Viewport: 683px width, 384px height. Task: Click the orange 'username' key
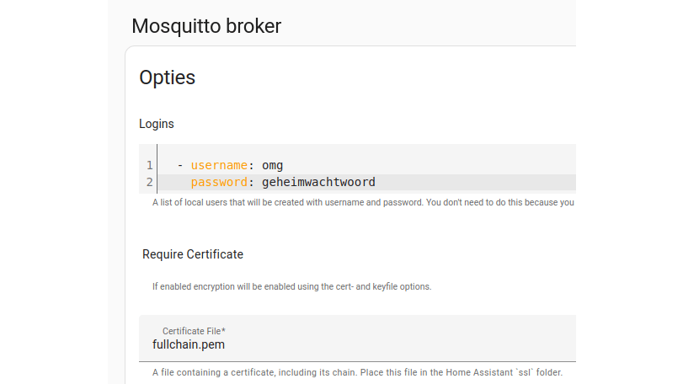(219, 165)
